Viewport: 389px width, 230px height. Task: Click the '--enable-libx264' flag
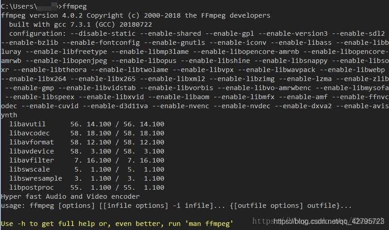tap(34, 79)
